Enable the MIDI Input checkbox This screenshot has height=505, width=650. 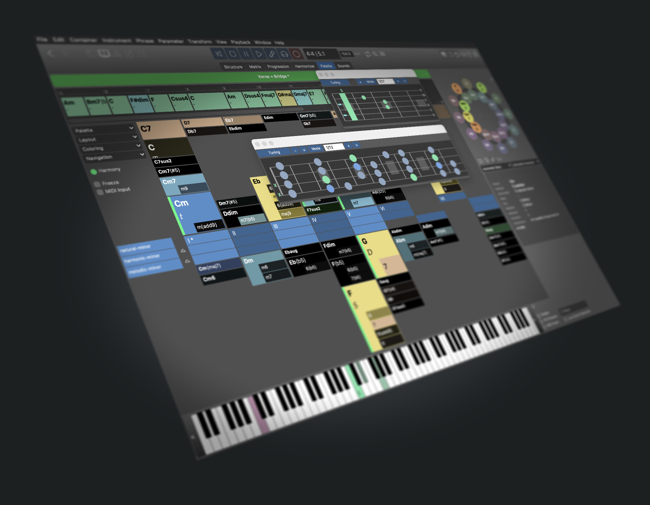[x=100, y=192]
